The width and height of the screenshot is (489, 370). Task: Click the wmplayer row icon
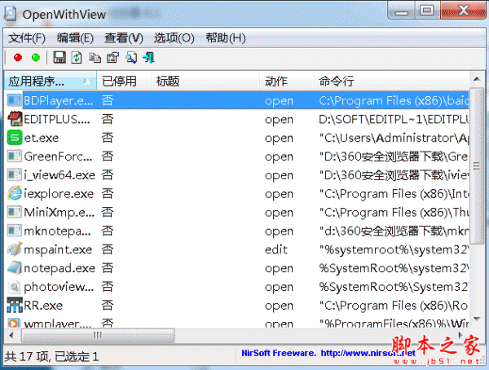(15, 323)
